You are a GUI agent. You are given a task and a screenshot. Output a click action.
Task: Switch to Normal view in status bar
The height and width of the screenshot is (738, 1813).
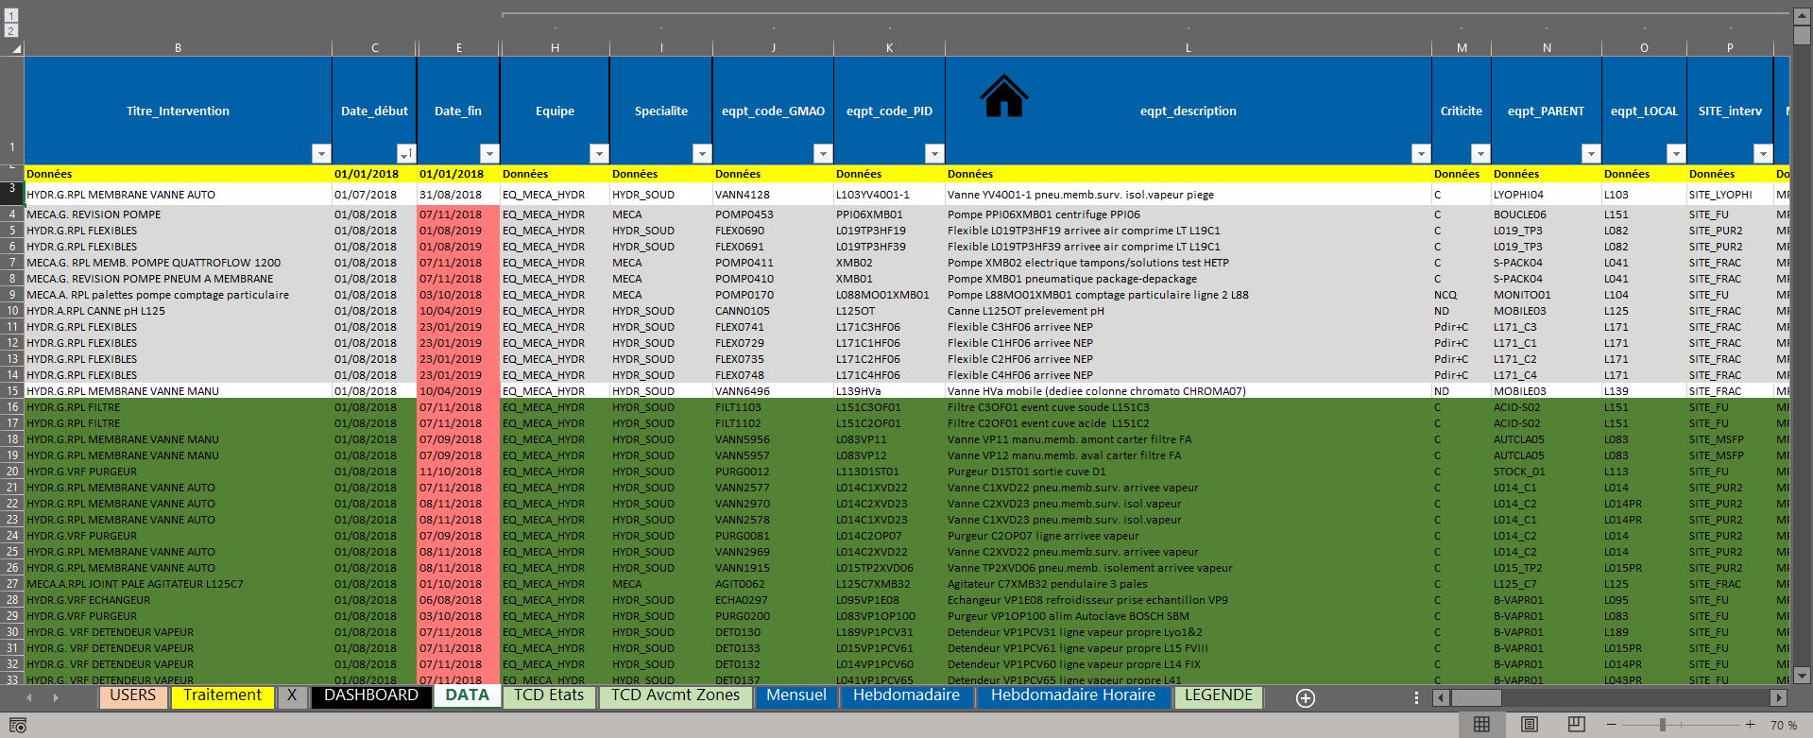tap(1481, 724)
